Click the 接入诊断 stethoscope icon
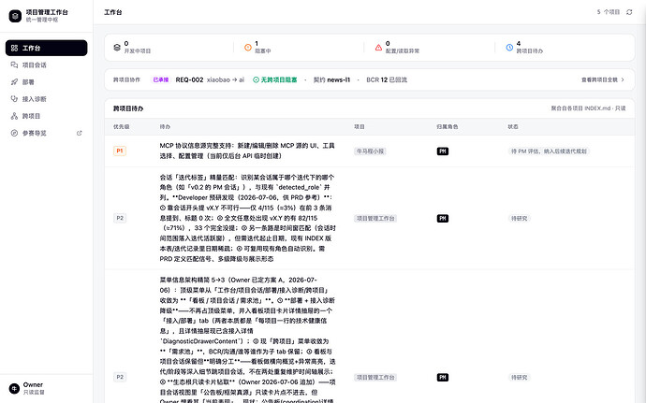This screenshot has width=646, height=403. point(14,99)
